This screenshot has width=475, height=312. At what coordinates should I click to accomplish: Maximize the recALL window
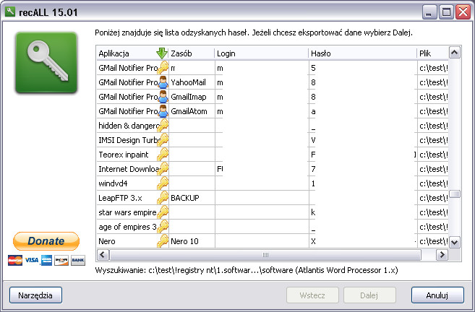446,12
